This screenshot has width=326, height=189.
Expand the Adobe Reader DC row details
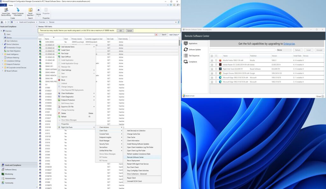[x=212, y=65]
